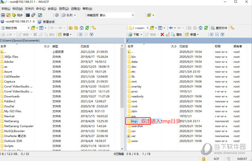Go to local parent directory icon
Image resolution: width=252 pixels, height=161 pixels.
[x=71, y=28]
